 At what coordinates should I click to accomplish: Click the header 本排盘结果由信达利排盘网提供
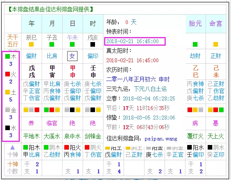[x=51, y=10]
